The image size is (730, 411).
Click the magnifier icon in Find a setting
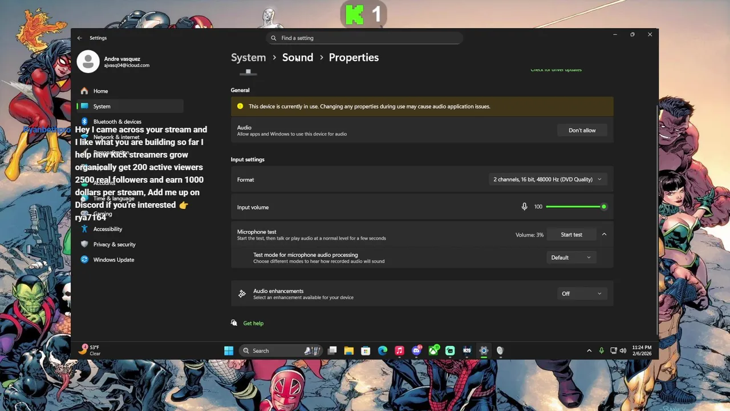(x=274, y=38)
